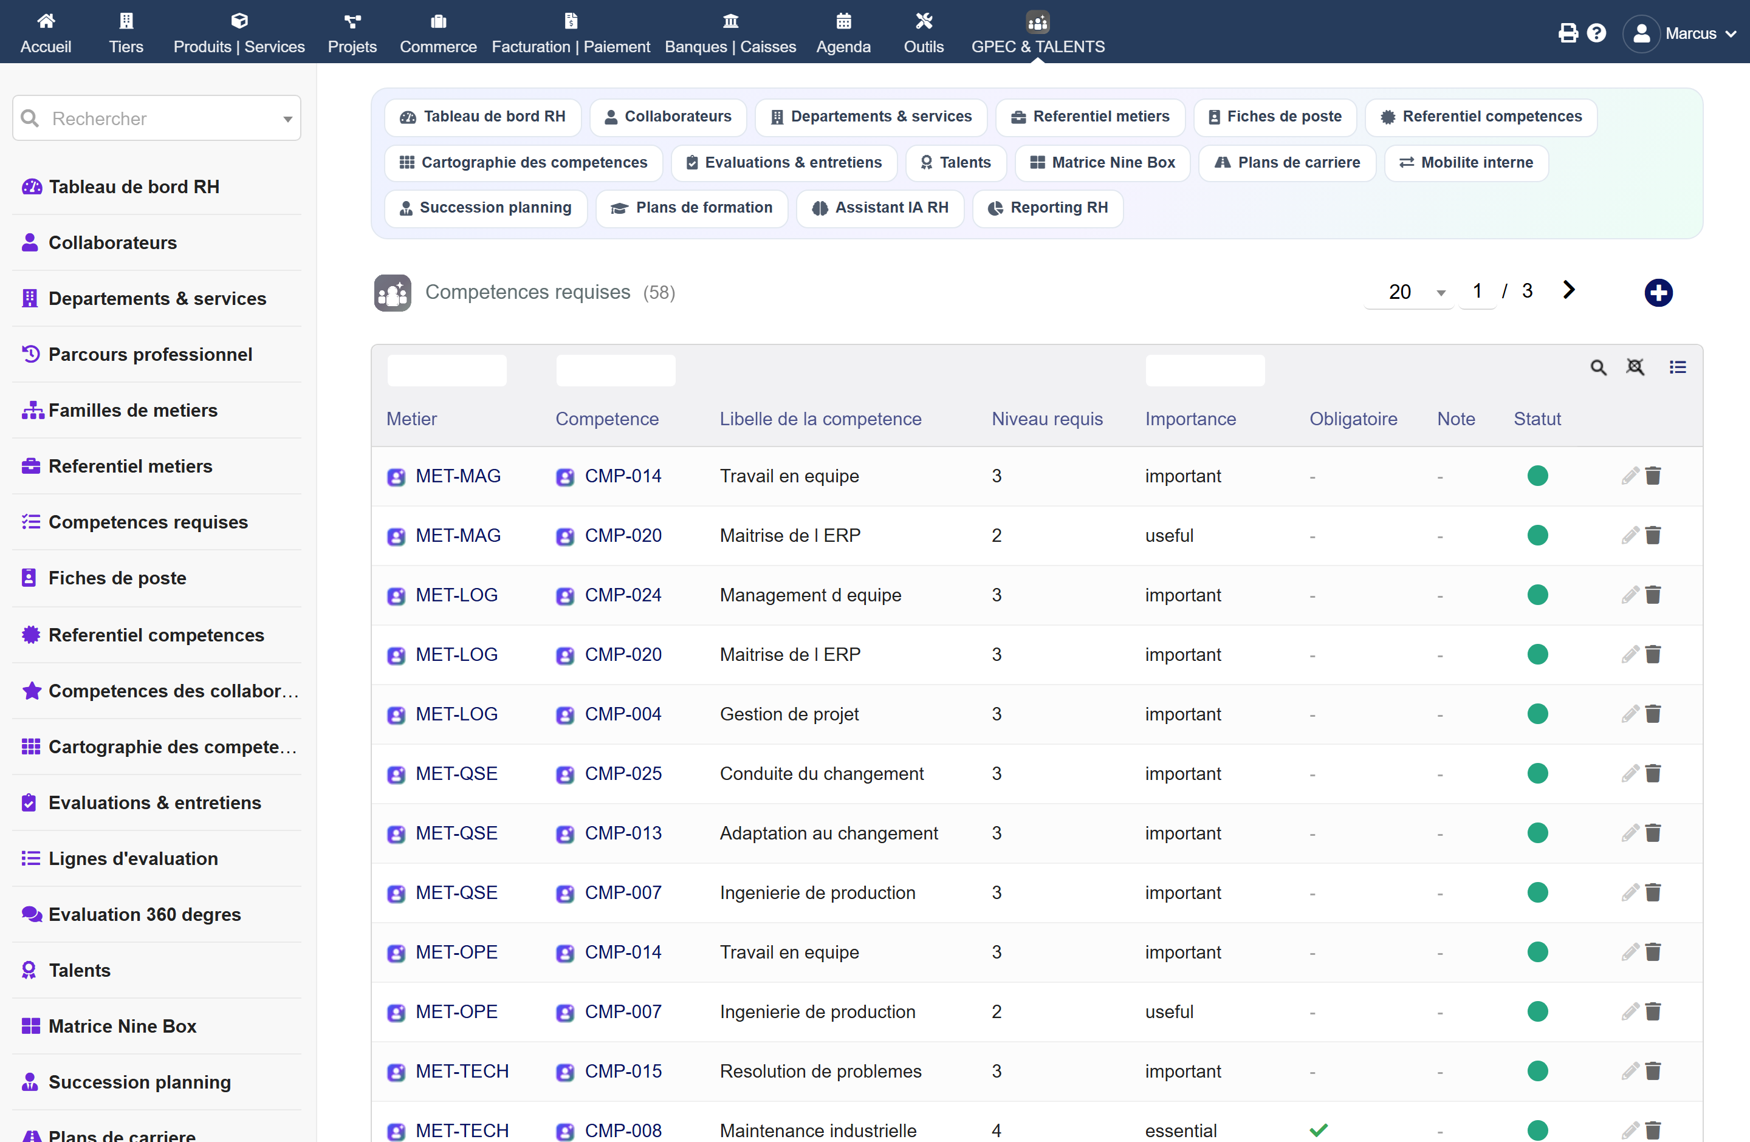The image size is (1750, 1142).
Task: Delete the MET-LOG CMP-004 row
Action: [1653, 714]
